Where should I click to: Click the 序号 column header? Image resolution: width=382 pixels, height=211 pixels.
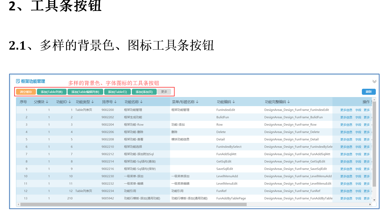tap(23, 102)
